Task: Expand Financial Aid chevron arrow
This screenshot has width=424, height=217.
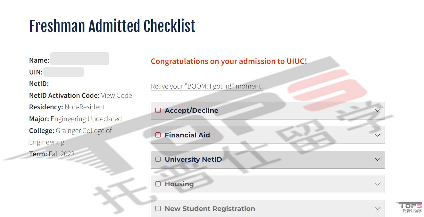Action: pos(378,135)
